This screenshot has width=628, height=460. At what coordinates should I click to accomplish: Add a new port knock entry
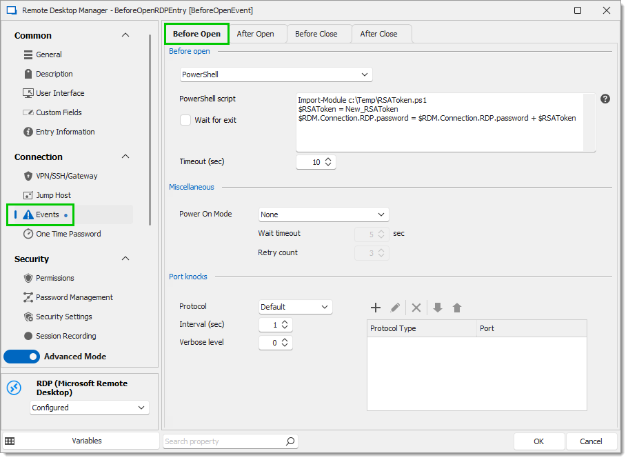pos(376,308)
